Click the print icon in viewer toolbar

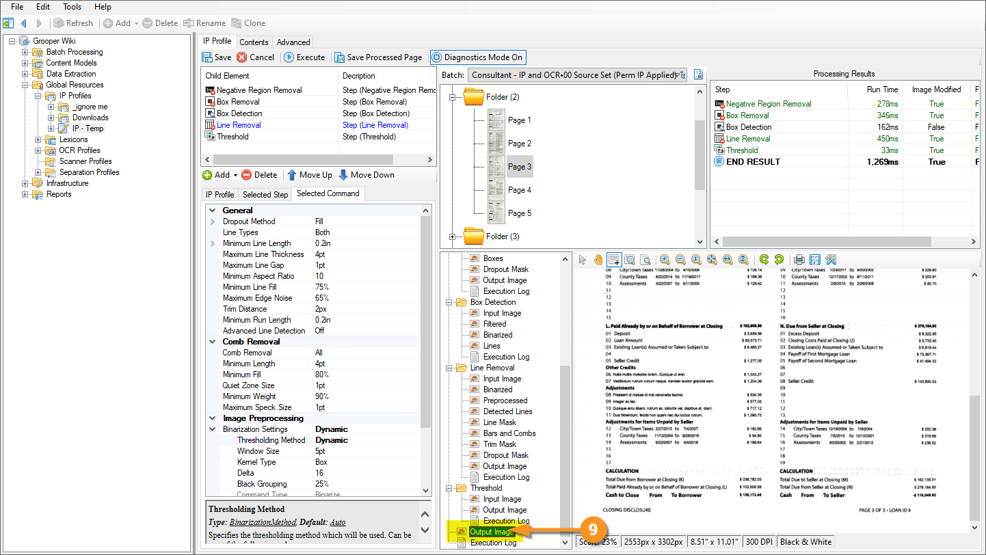coord(798,260)
